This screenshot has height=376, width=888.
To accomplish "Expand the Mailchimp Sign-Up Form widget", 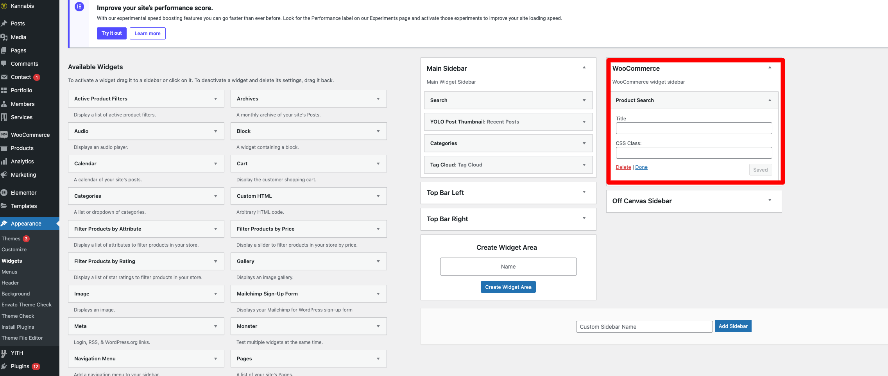I will [x=378, y=294].
